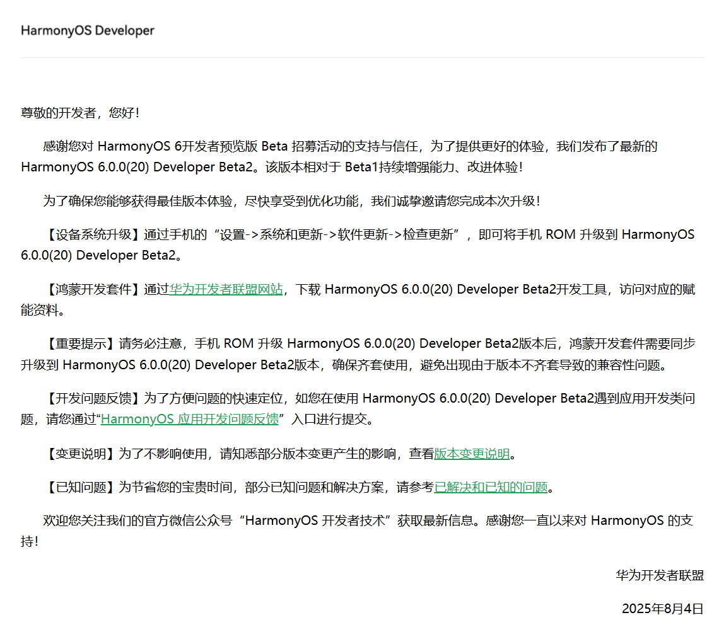Click the 【变更说明】 heading text
The height and width of the screenshot is (620, 719).
(x=81, y=454)
